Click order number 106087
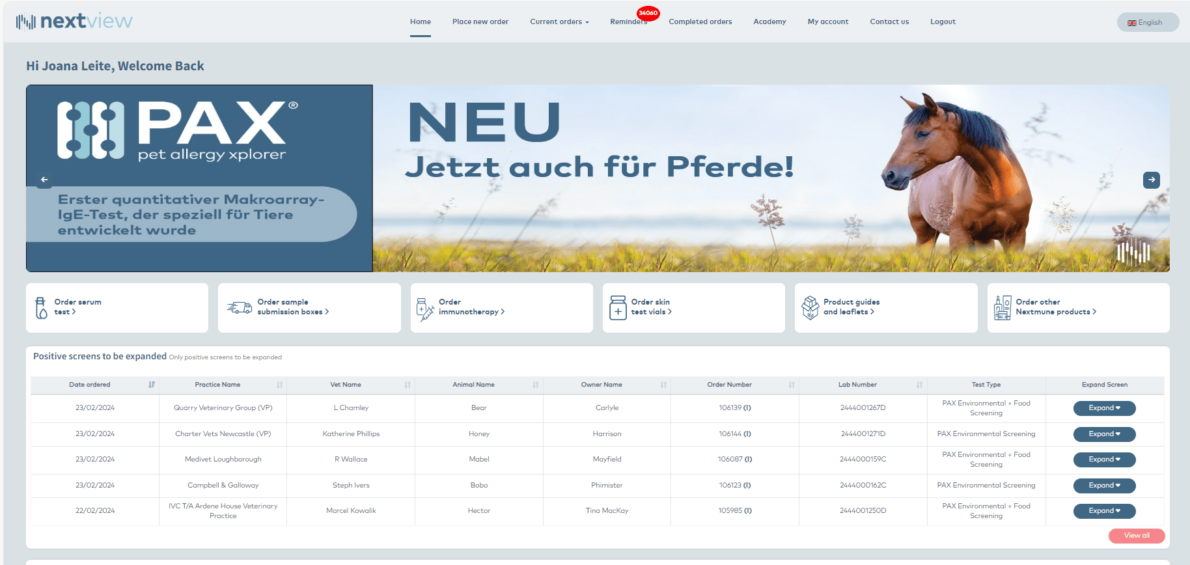This screenshot has height=565, width=1190. click(735, 460)
